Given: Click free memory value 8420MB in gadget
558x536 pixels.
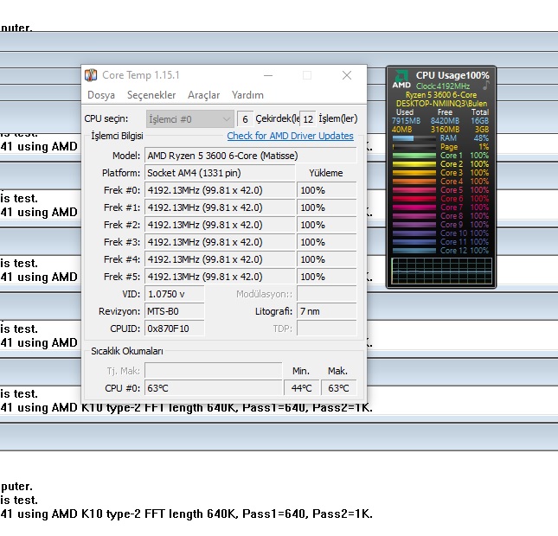Looking at the screenshot, I should click(x=445, y=120).
